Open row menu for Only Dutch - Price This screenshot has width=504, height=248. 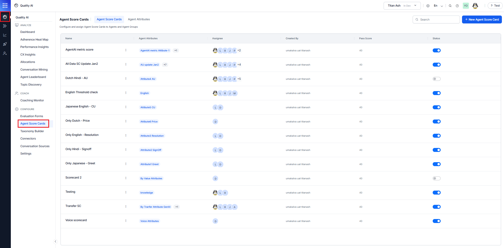coord(126,121)
